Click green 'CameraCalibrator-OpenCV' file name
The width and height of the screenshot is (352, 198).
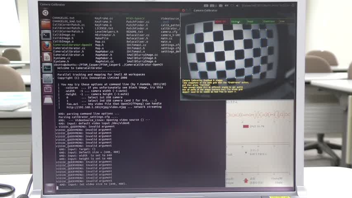tap(73, 45)
